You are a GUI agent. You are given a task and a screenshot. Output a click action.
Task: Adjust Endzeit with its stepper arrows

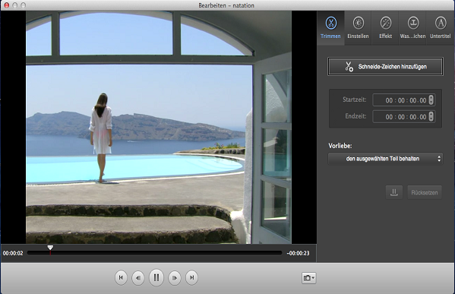pos(431,116)
